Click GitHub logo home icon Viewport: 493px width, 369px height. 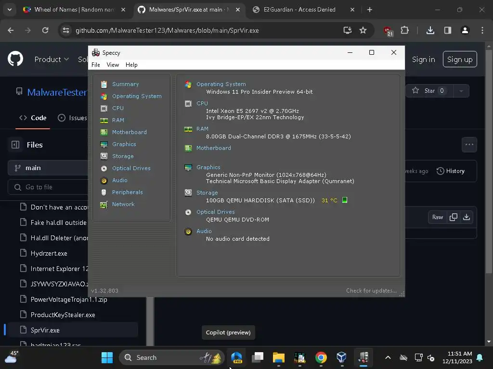[x=15, y=59]
